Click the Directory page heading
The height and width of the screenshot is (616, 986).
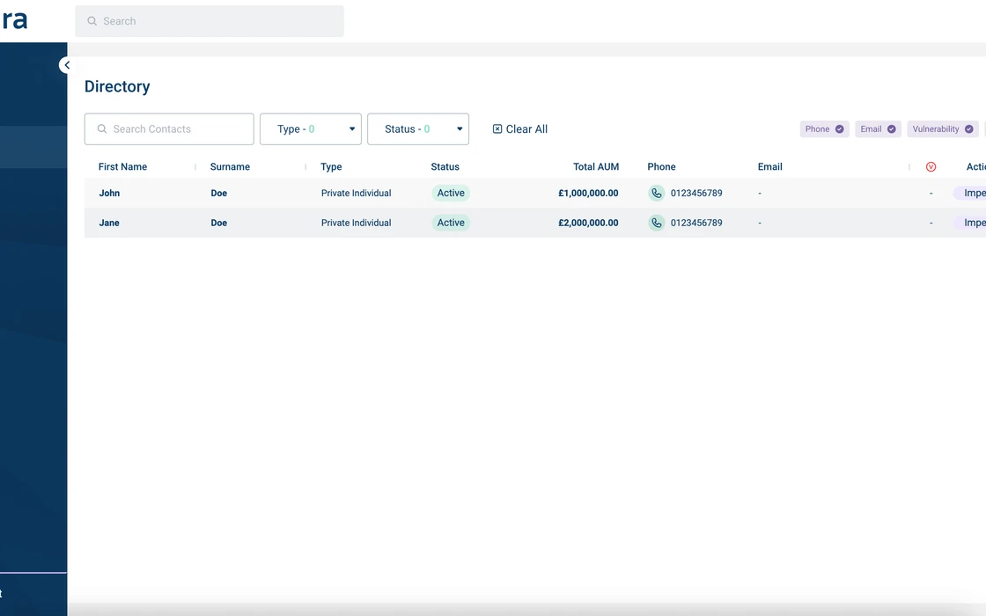(117, 86)
